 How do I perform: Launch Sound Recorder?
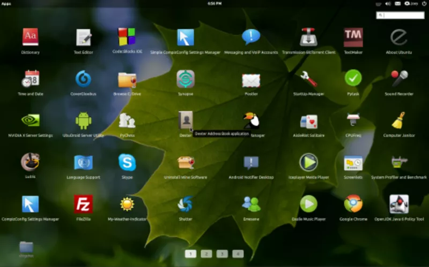tap(399, 79)
